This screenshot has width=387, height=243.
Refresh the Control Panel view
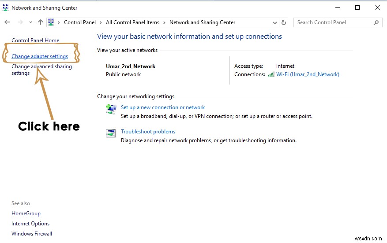tap(284, 22)
